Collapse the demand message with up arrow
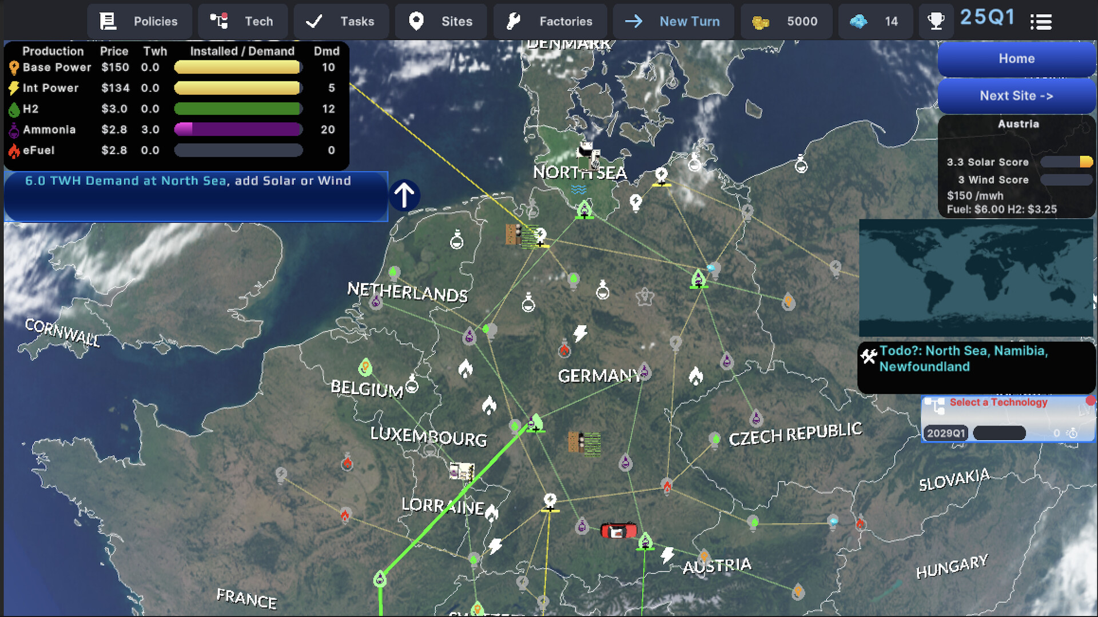The height and width of the screenshot is (617, 1098). pyautogui.click(x=404, y=195)
